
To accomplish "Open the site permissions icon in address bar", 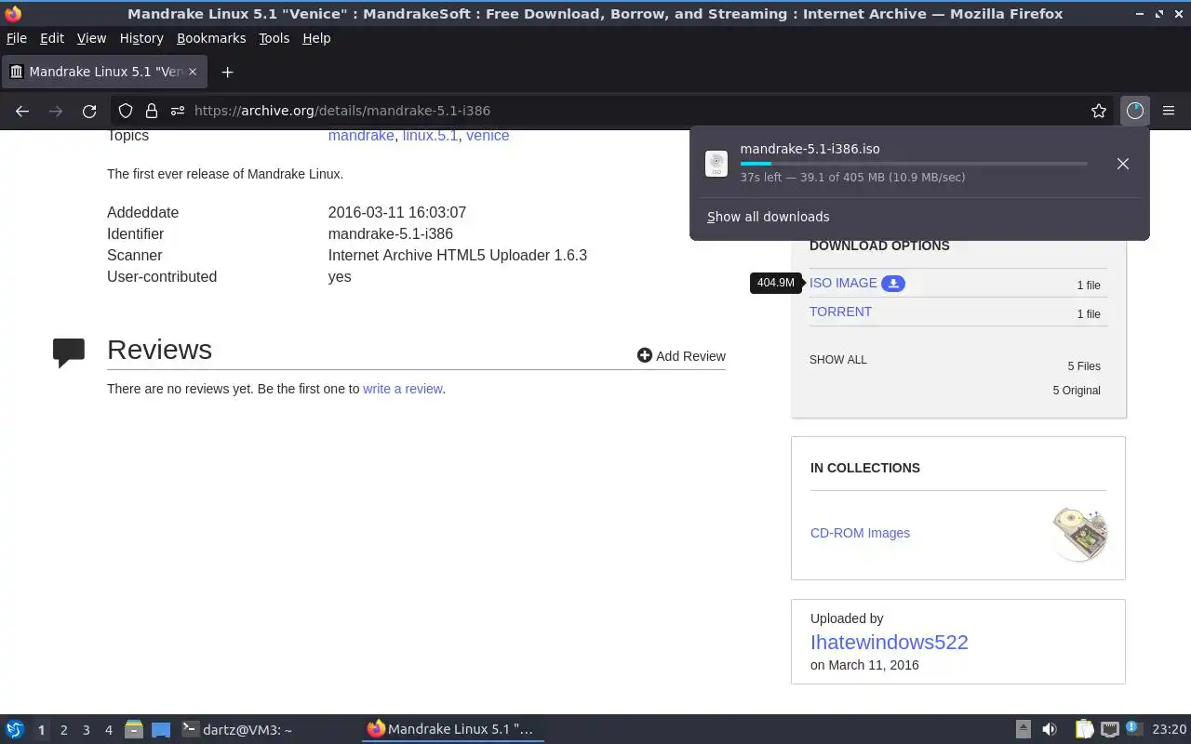I will [x=177, y=111].
